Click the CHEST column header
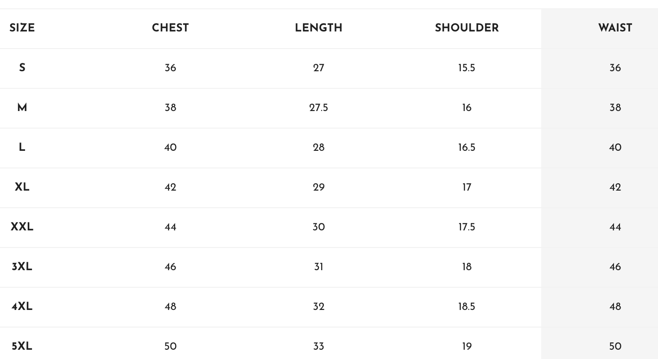This screenshot has height=359, width=658. [170, 28]
